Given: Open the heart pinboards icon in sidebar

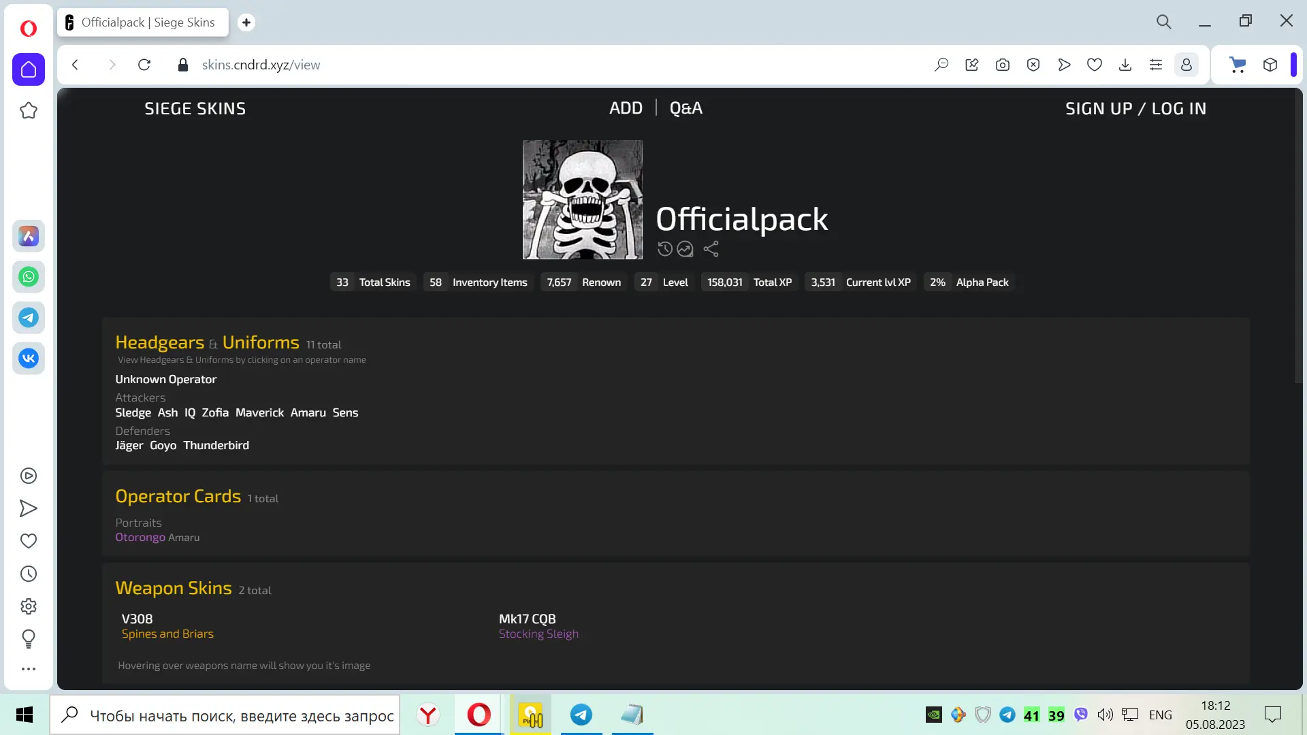Looking at the screenshot, I should click(29, 541).
